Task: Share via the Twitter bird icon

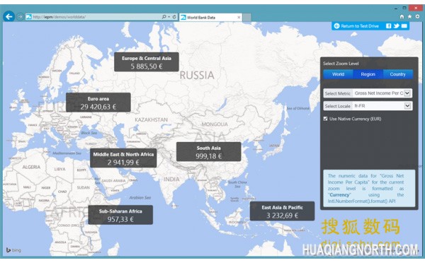Action: [396, 26]
